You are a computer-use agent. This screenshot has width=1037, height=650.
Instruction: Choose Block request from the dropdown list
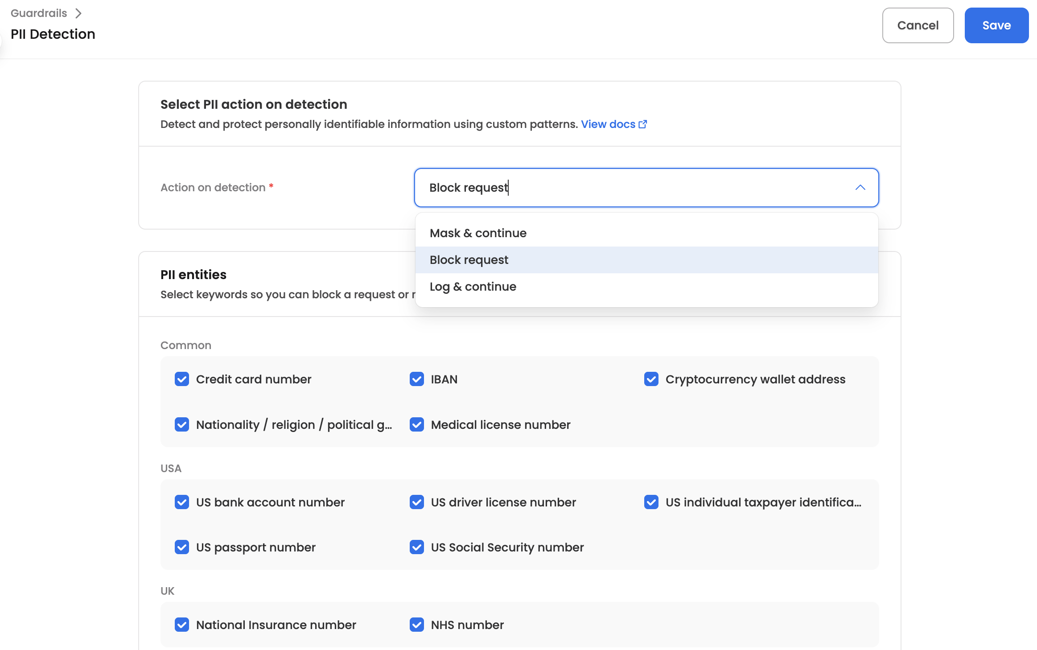point(469,260)
